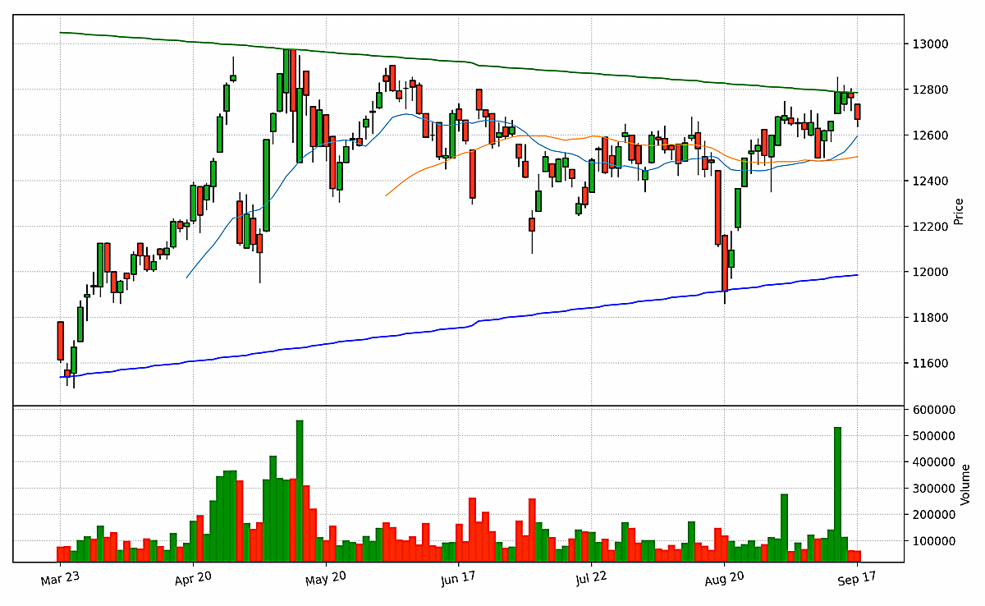Click the Aug 20 date label
The height and width of the screenshot is (606, 985).
(x=725, y=578)
